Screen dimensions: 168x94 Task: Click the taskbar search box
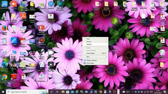tap(27, 92)
